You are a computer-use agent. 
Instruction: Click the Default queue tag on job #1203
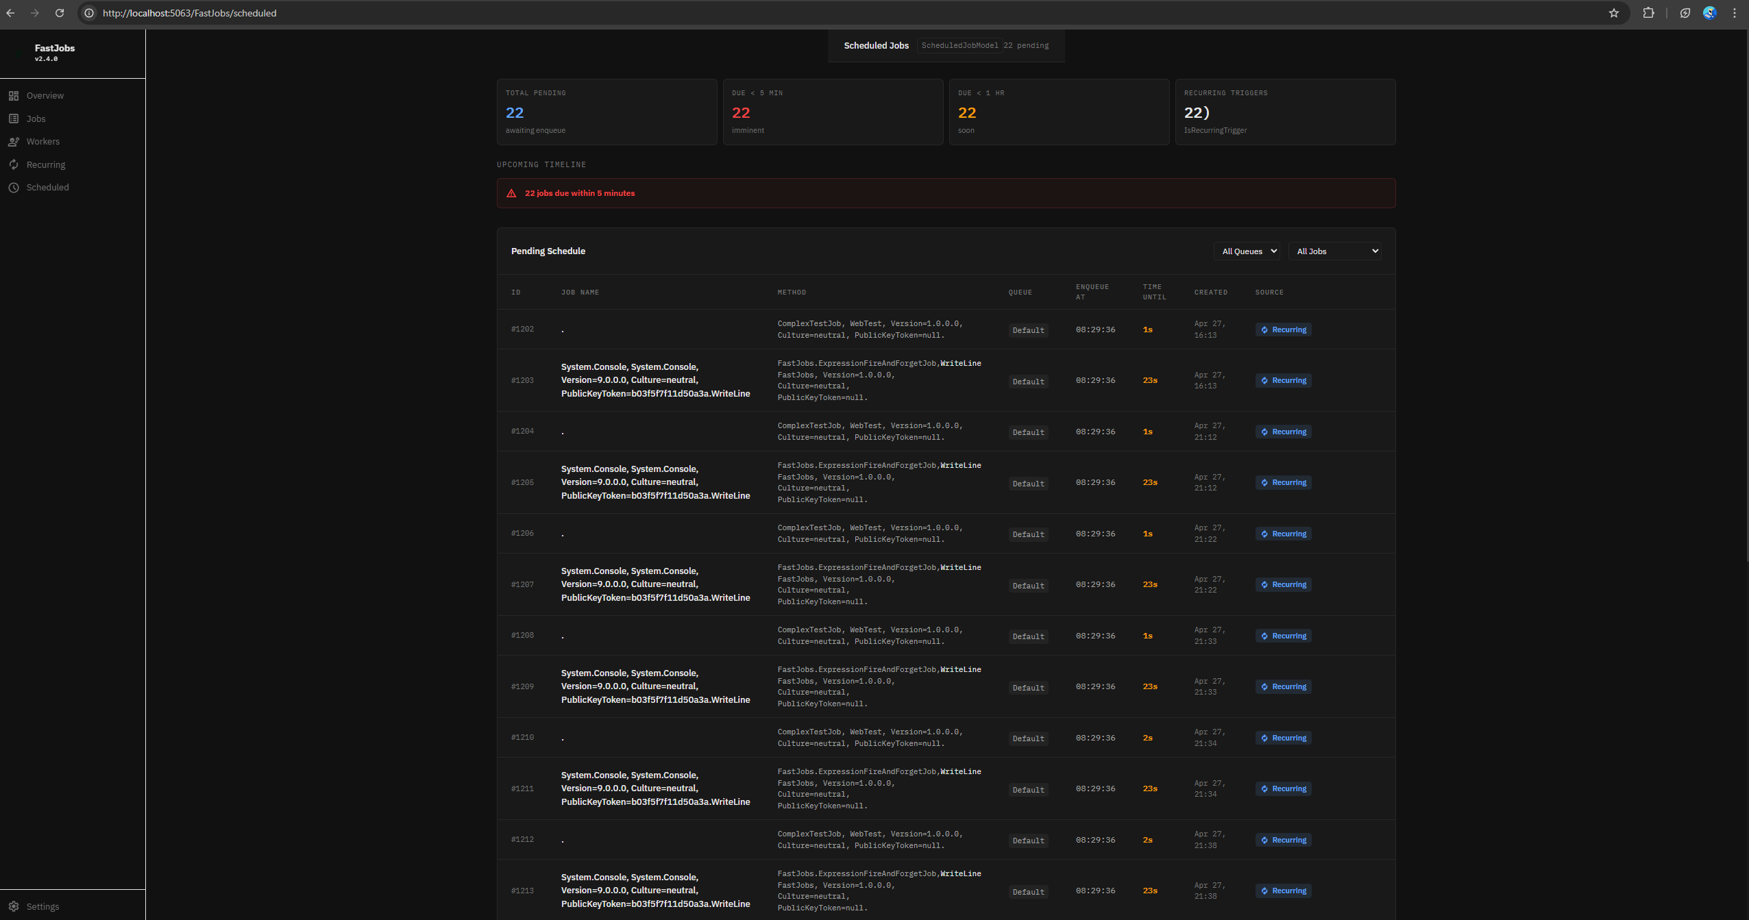(1028, 382)
